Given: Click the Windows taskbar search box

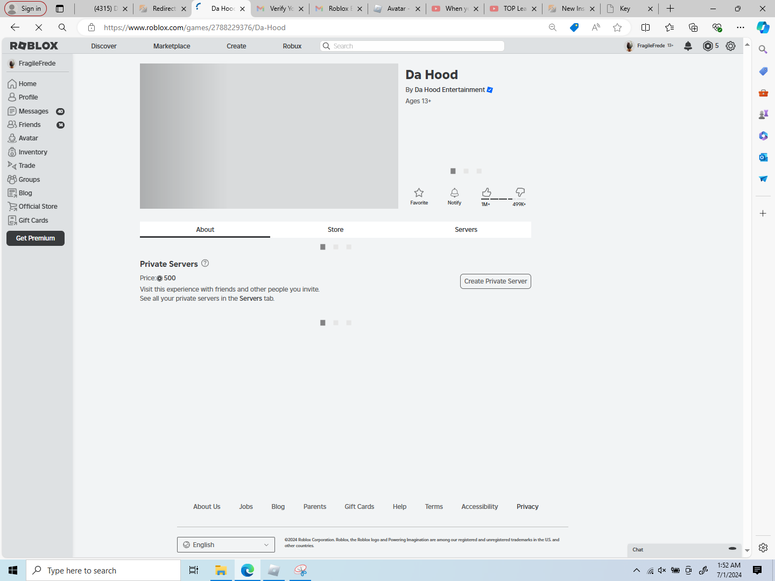Looking at the screenshot, I should (103, 570).
